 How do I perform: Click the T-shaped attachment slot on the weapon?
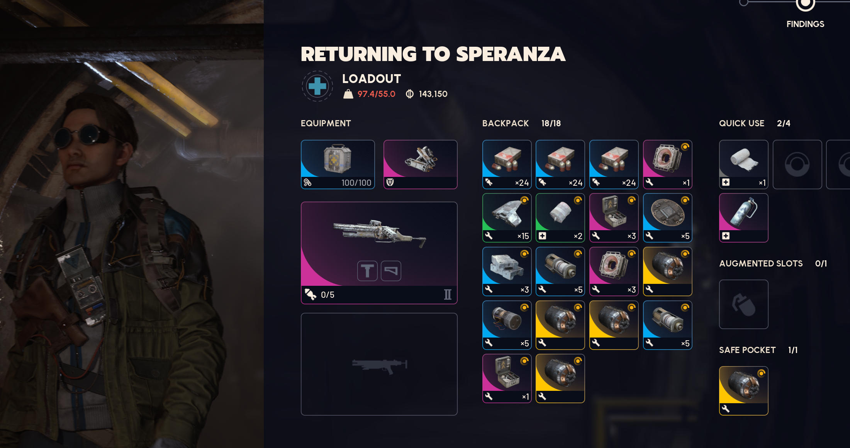367,271
